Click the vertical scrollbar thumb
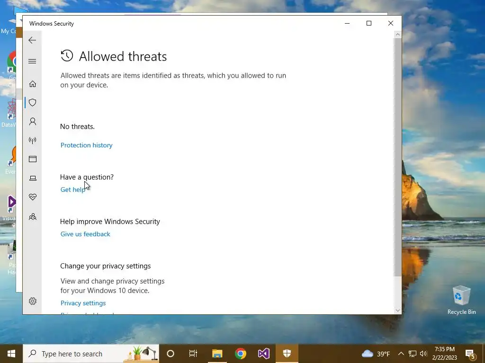 click(398, 157)
